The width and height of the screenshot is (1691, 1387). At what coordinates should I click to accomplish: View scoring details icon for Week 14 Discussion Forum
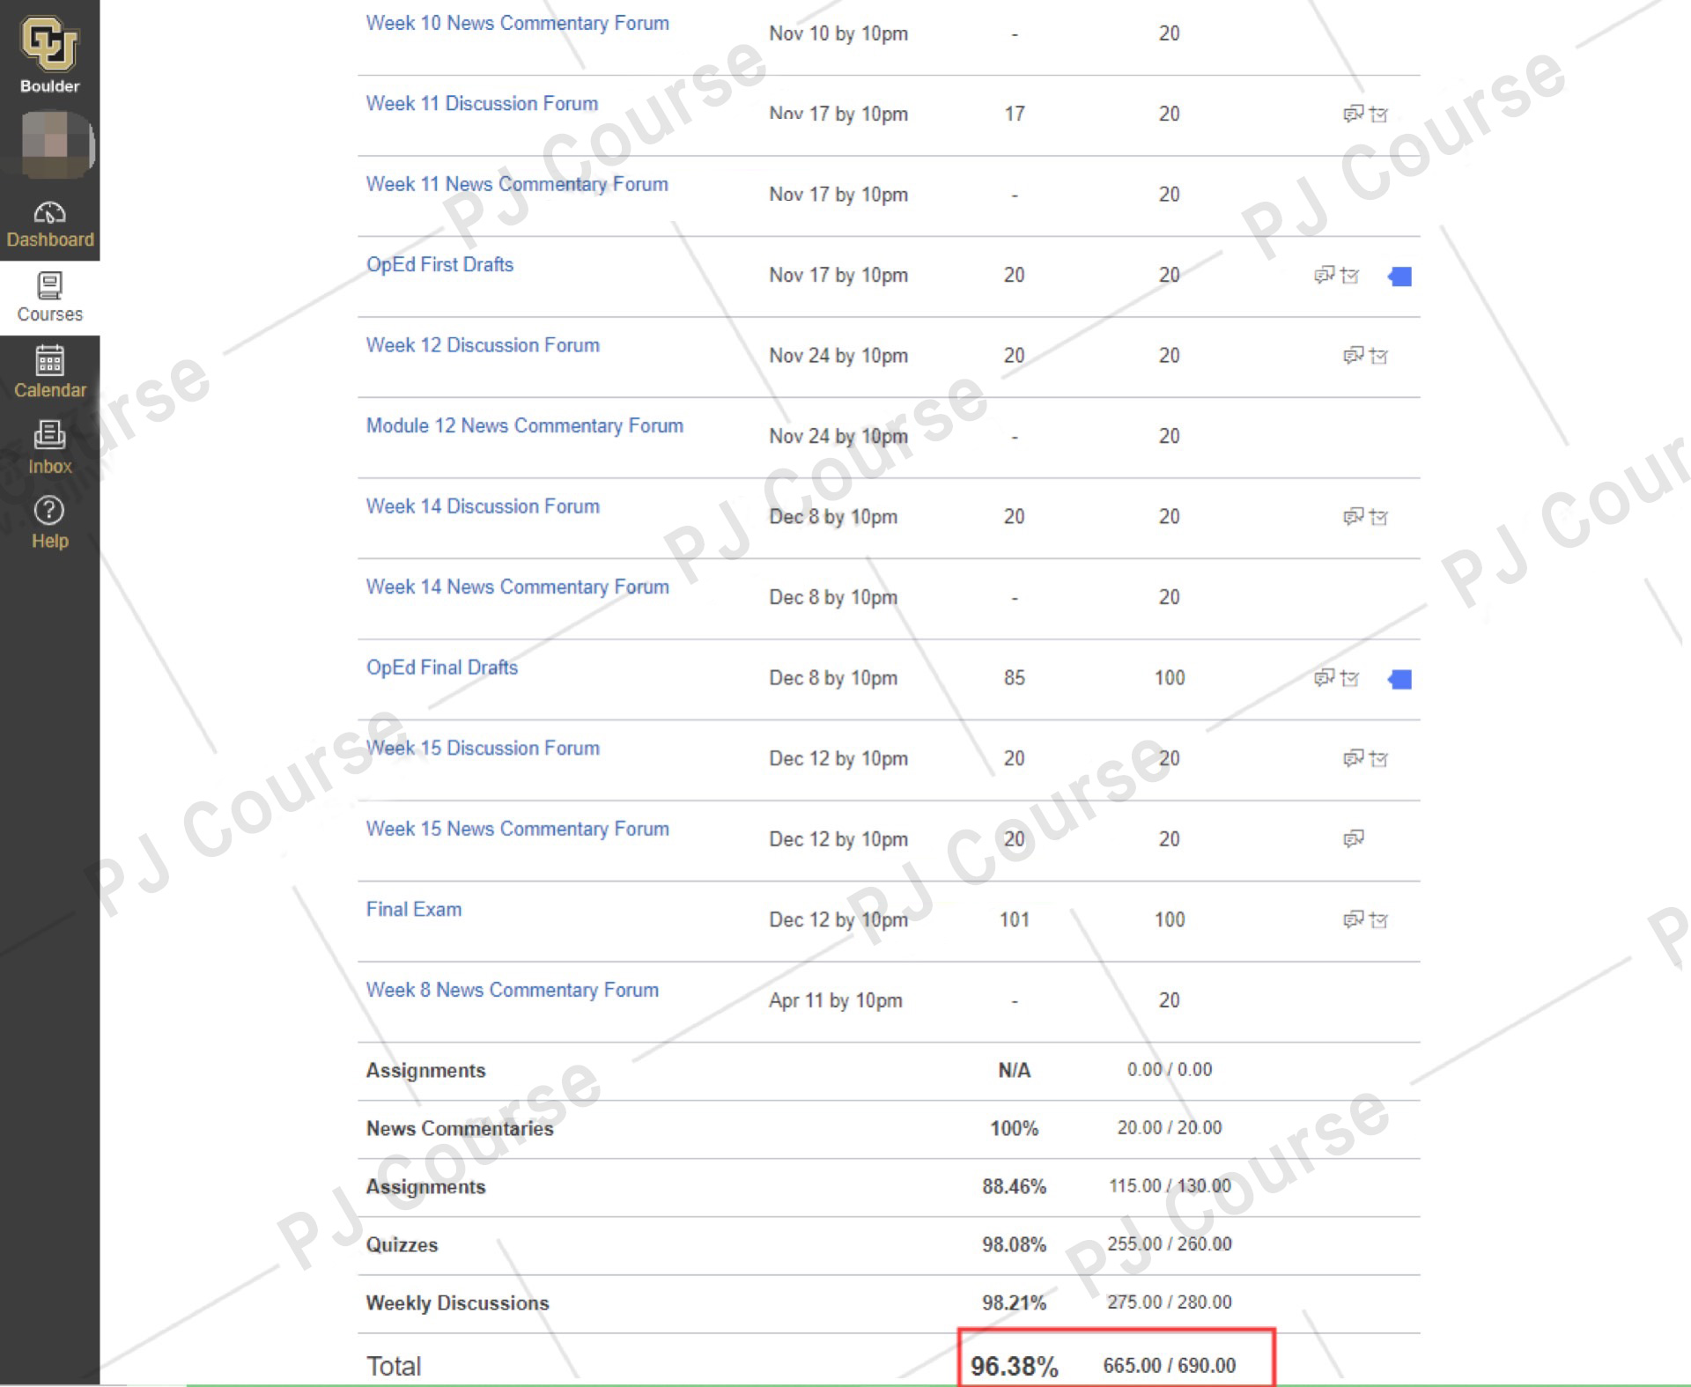pyautogui.click(x=1378, y=517)
